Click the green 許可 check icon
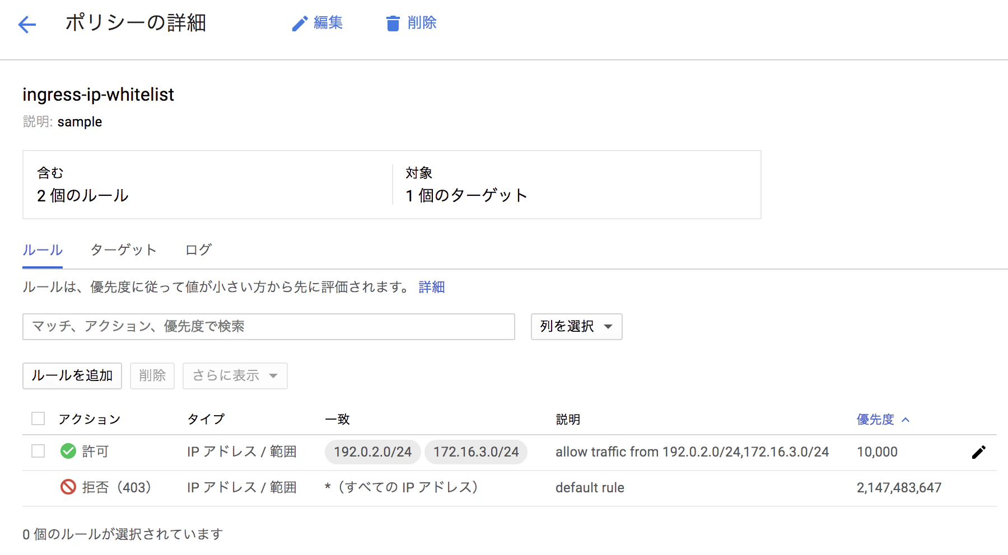 (68, 451)
